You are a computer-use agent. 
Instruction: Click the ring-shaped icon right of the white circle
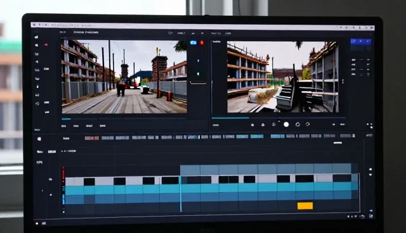pos(298,125)
